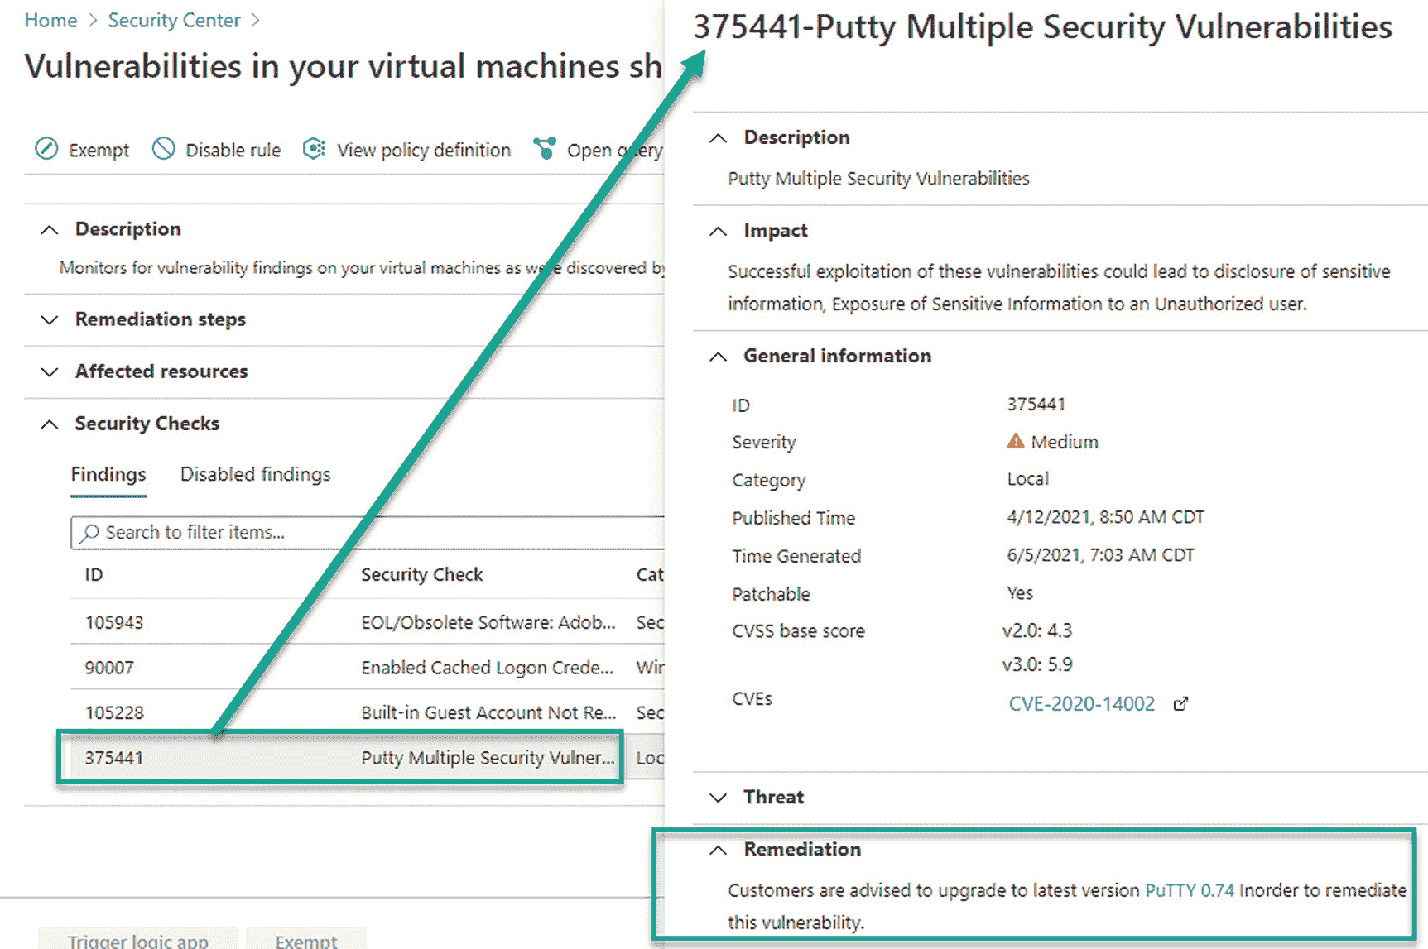Image resolution: width=1428 pixels, height=949 pixels.
Task: Click the Exempt toolbar label
Action: 99,150
